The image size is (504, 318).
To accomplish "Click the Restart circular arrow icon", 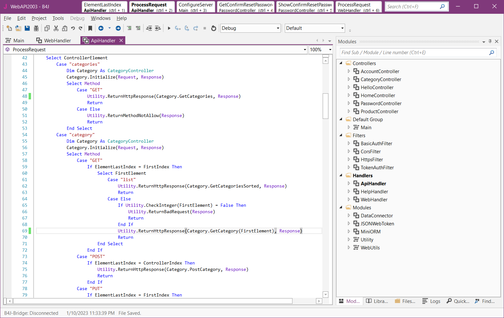I will tap(214, 28).
